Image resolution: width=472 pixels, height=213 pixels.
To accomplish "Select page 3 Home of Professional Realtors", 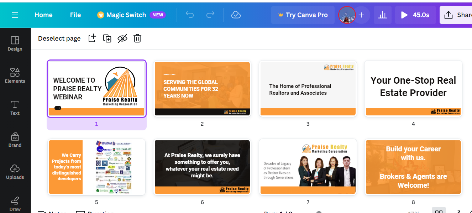I will click(308, 88).
